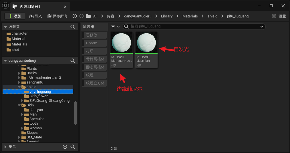
Task: Search the favorites panel via magnifier icon
Action: 73,27
